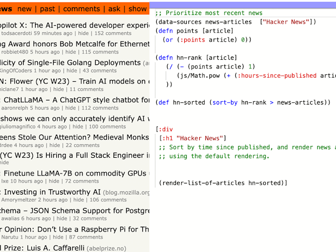Hide the story with 43 comments
The height and width of the screenshot is (252, 336).
point(72,70)
